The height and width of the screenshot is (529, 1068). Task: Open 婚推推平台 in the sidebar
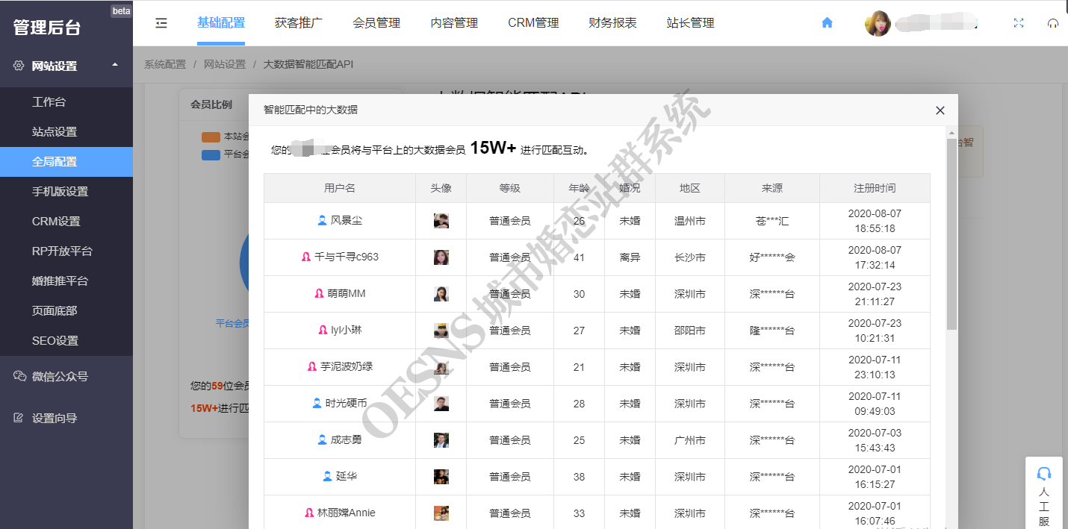click(x=66, y=281)
